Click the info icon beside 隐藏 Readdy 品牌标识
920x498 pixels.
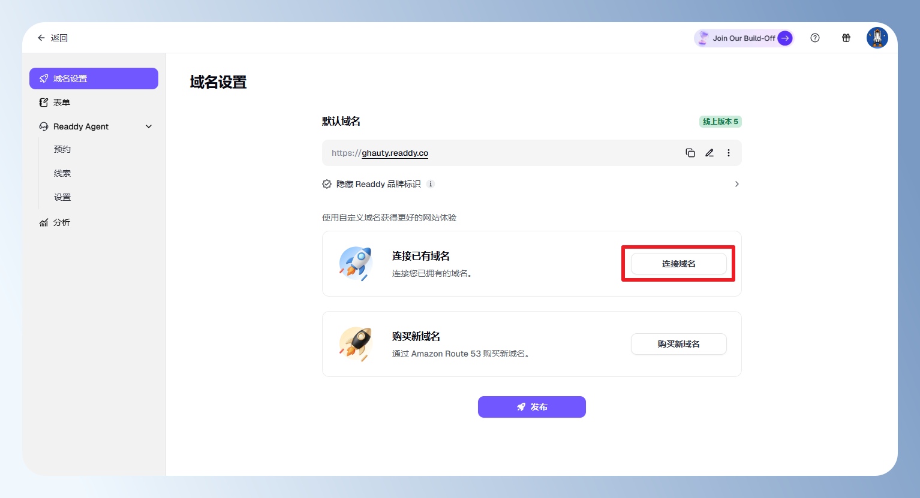[x=431, y=184]
